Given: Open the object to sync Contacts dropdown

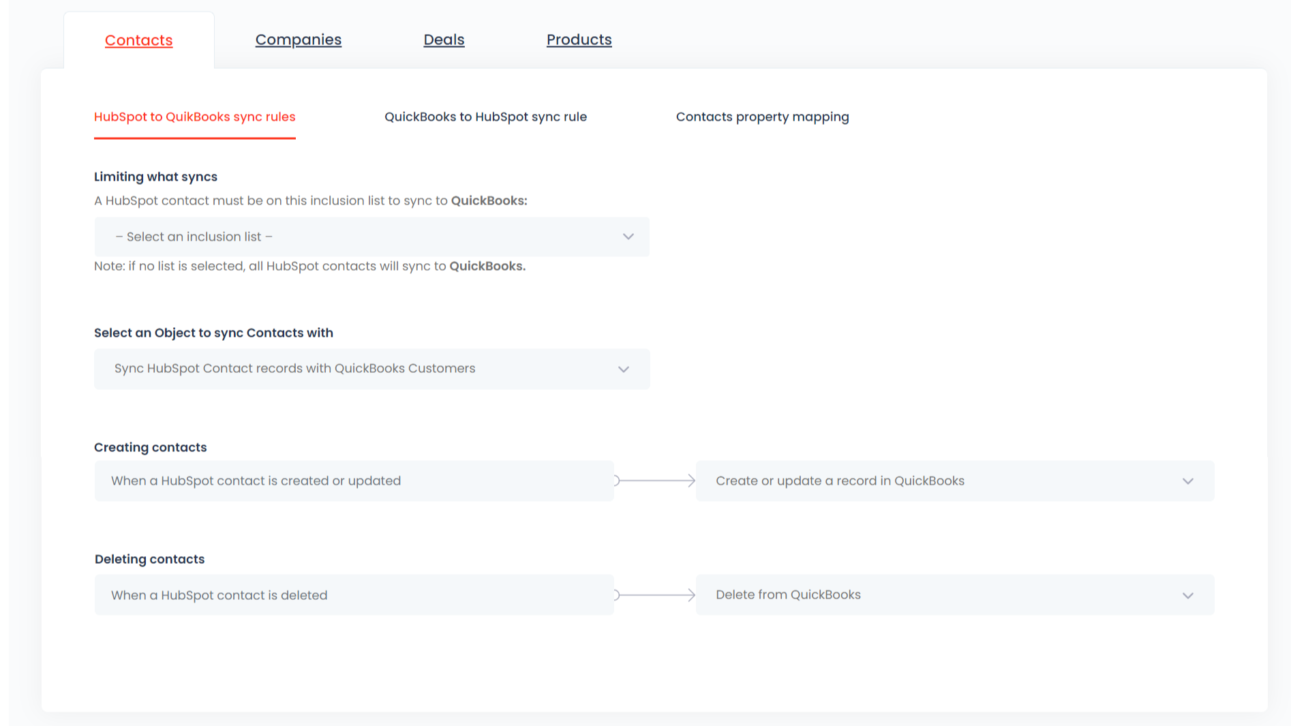Looking at the screenshot, I should coord(372,369).
